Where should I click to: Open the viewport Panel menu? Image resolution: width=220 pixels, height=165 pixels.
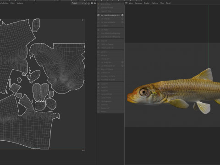coord(168,3)
